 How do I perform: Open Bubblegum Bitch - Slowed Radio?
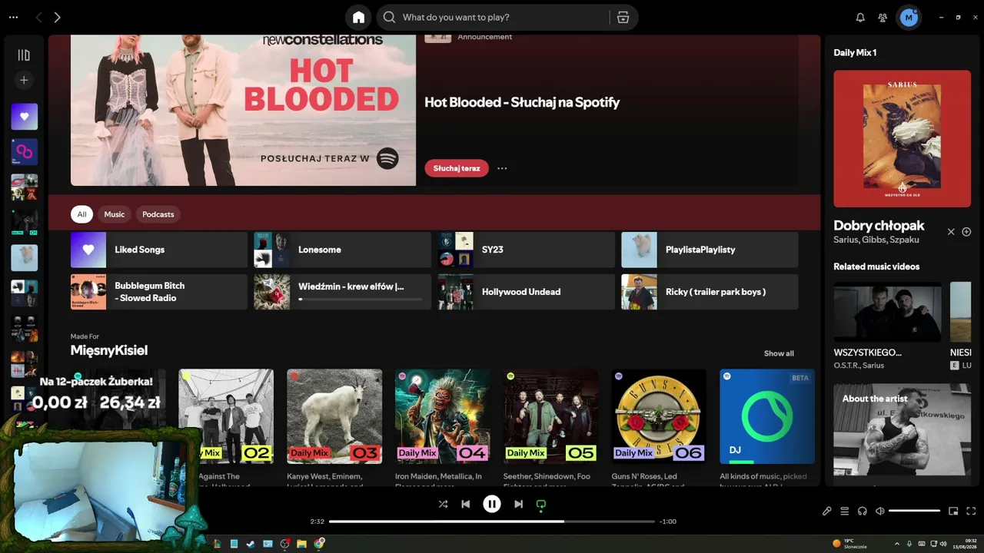click(x=159, y=292)
